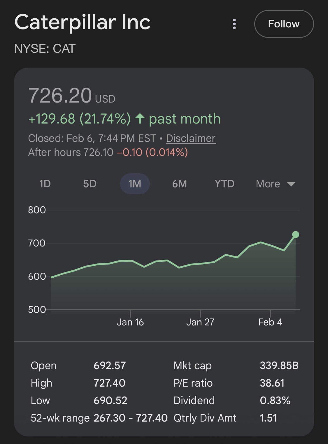328x444 pixels.
Task: Click the 52-wk range value
Action: tap(130, 418)
